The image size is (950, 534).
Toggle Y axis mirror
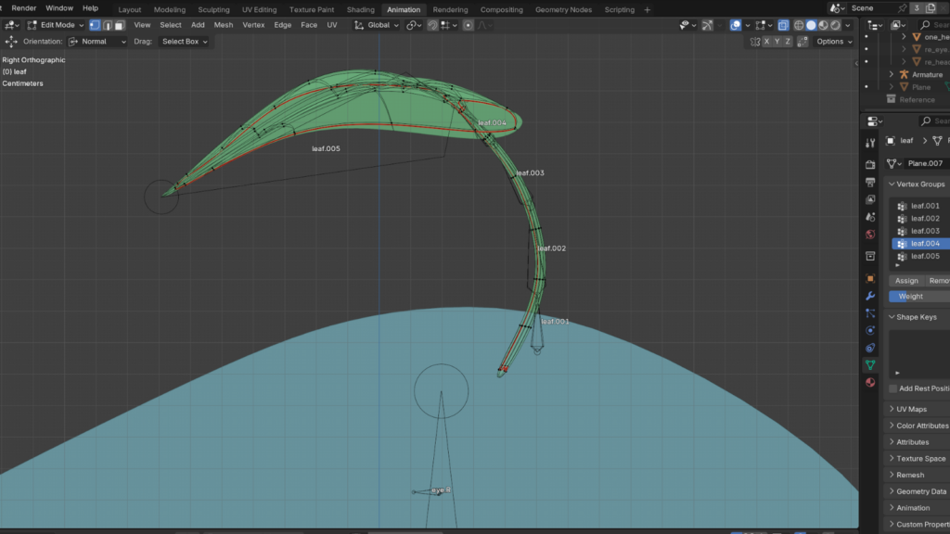[x=777, y=41]
